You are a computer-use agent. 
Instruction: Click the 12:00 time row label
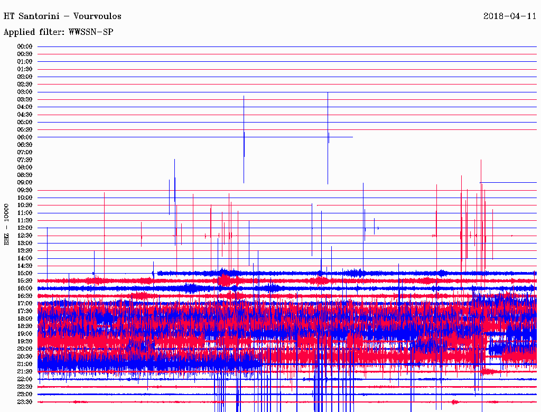pos(25,228)
